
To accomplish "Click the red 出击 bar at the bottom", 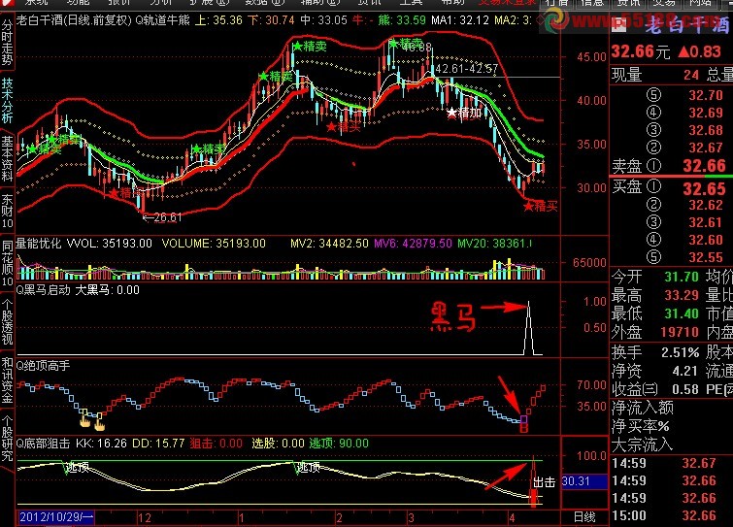I will click(x=533, y=498).
